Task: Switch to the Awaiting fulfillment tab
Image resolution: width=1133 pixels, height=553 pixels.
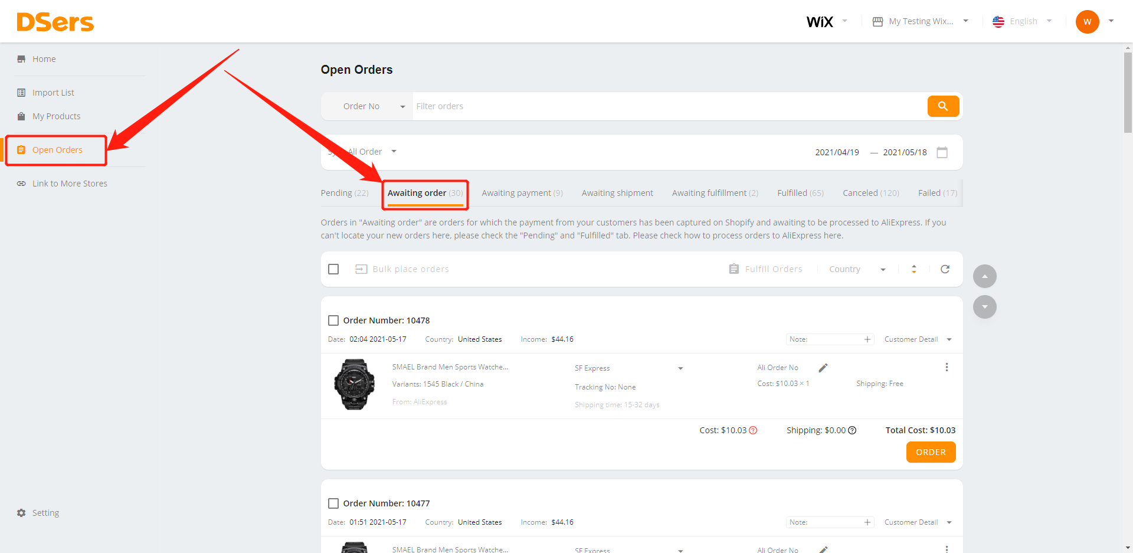Action: 715,193
